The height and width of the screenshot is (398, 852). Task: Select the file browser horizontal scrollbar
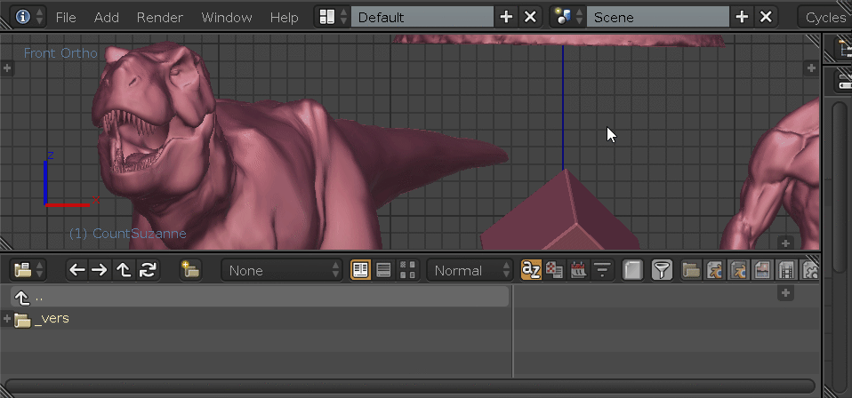tap(410, 386)
